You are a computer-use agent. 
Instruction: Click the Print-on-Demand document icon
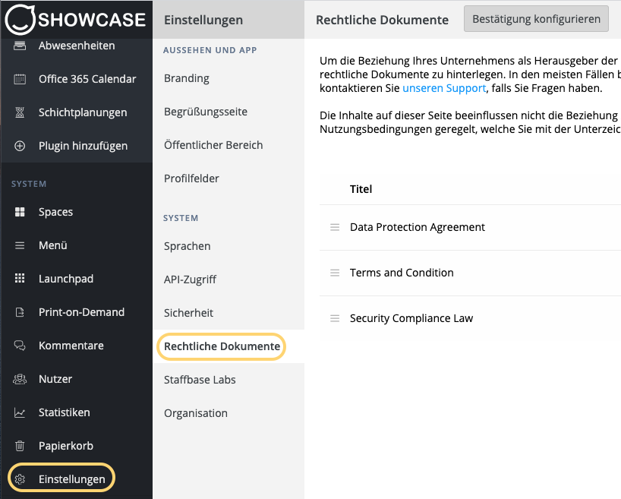[20, 312]
